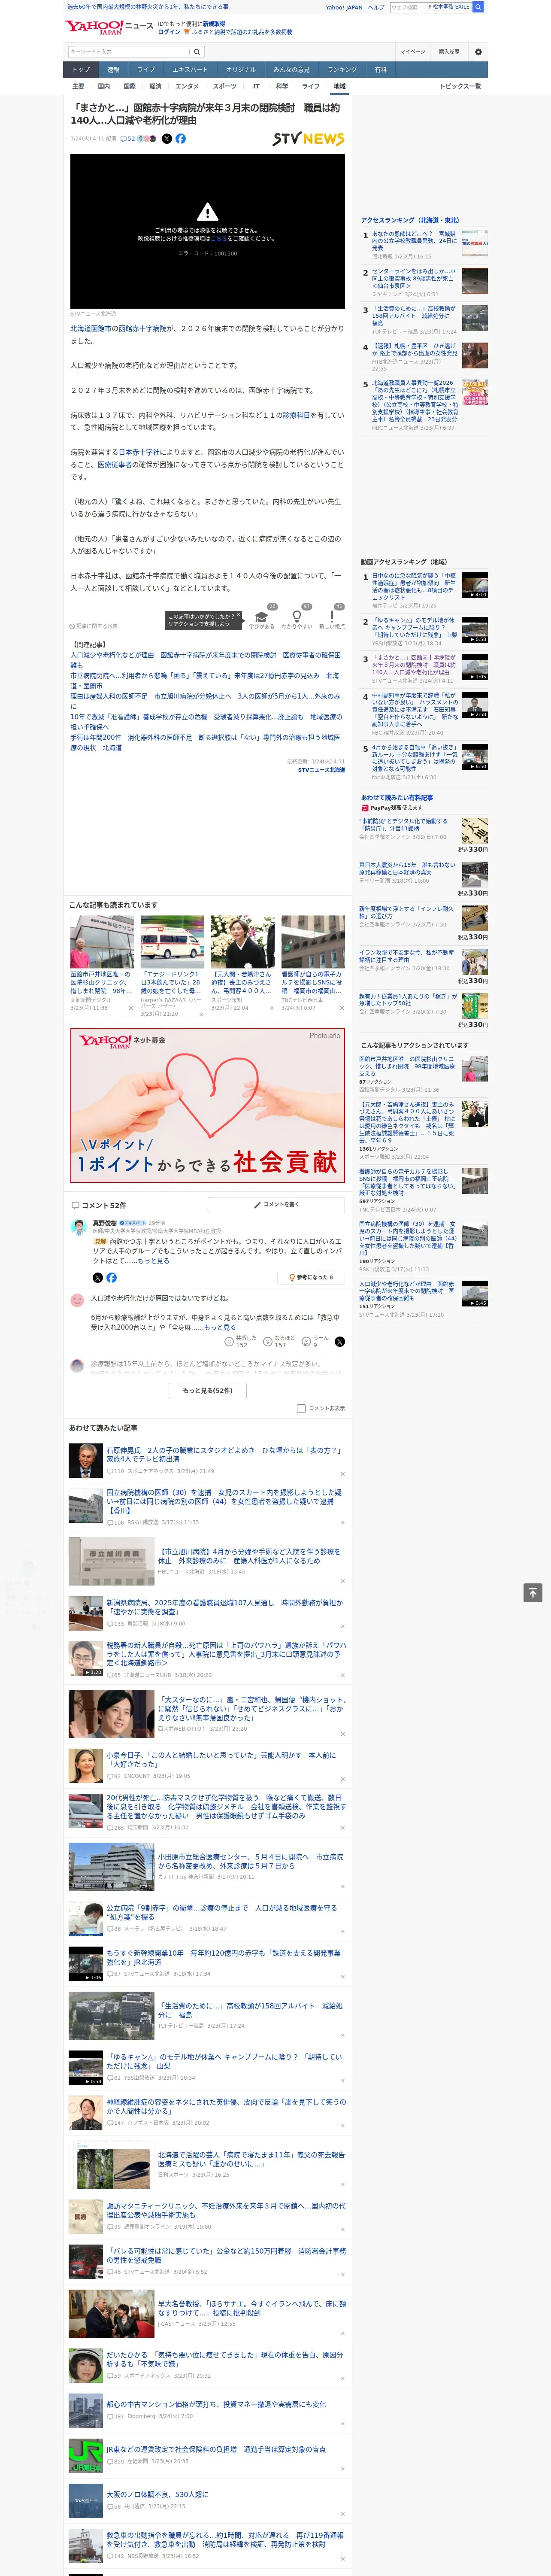This screenshot has width=551, height=2576.
Task: Share the article on X from the header
Action: tap(167, 139)
